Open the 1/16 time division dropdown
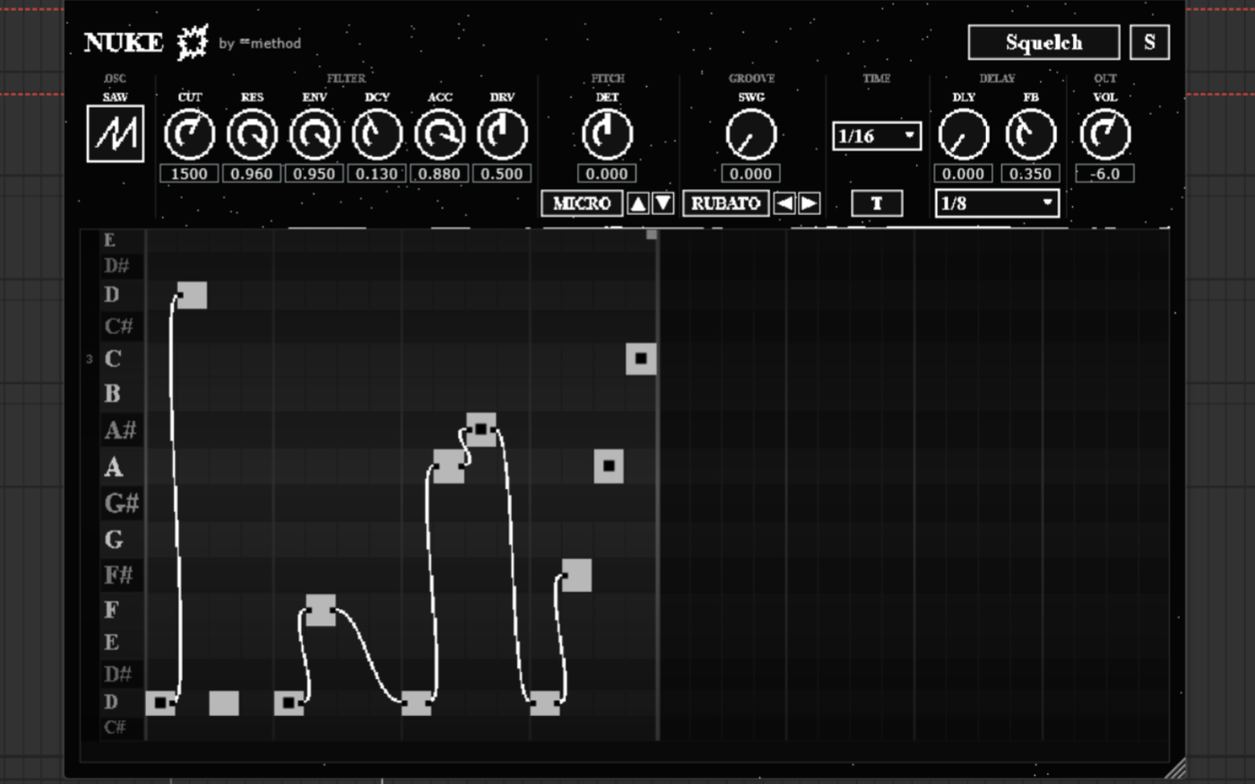The width and height of the screenshot is (1255, 784). [877, 136]
